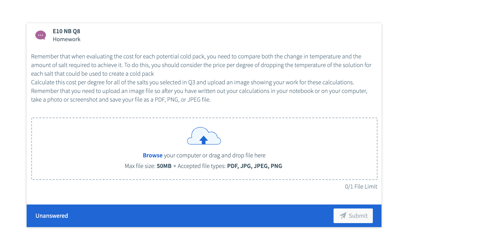Click the 'Max file size: 50MB' text

point(148,166)
